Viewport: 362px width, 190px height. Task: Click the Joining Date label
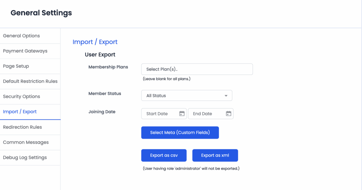point(102,112)
